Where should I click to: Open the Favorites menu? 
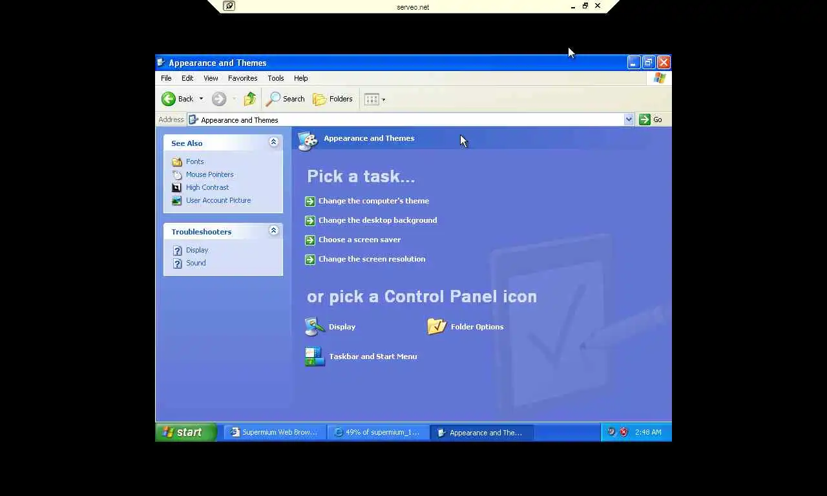243,78
